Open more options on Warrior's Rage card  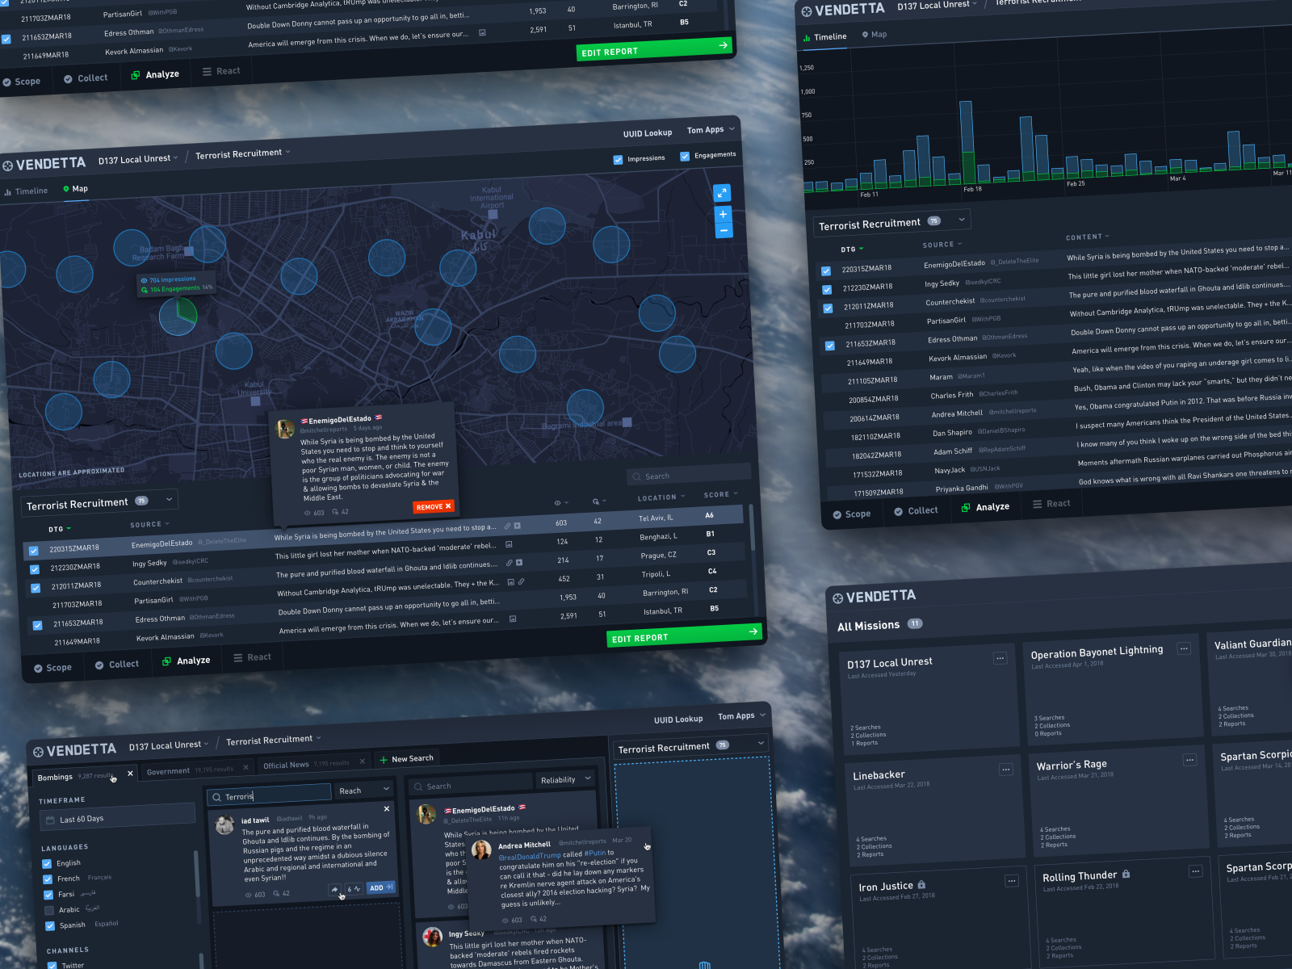click(1189, 760)
